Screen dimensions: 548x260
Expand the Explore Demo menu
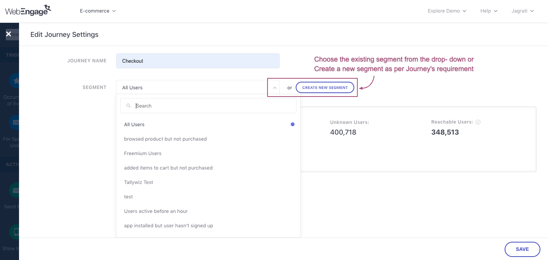[447, 11]
